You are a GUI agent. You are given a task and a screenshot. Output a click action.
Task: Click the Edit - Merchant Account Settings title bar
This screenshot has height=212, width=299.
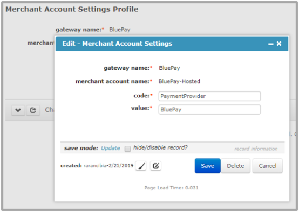[x=172, y=44]
